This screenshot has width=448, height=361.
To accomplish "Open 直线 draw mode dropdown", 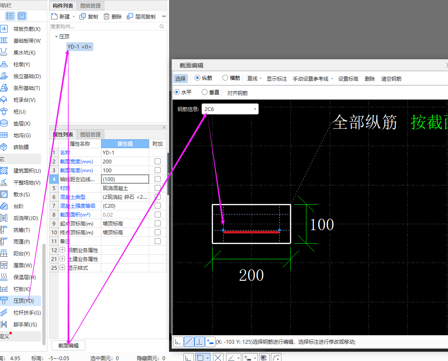I will (261, 79).
